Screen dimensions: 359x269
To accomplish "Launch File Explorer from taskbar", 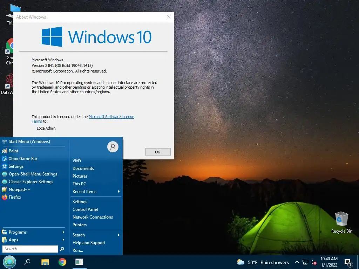I will (x=45, y=262).
